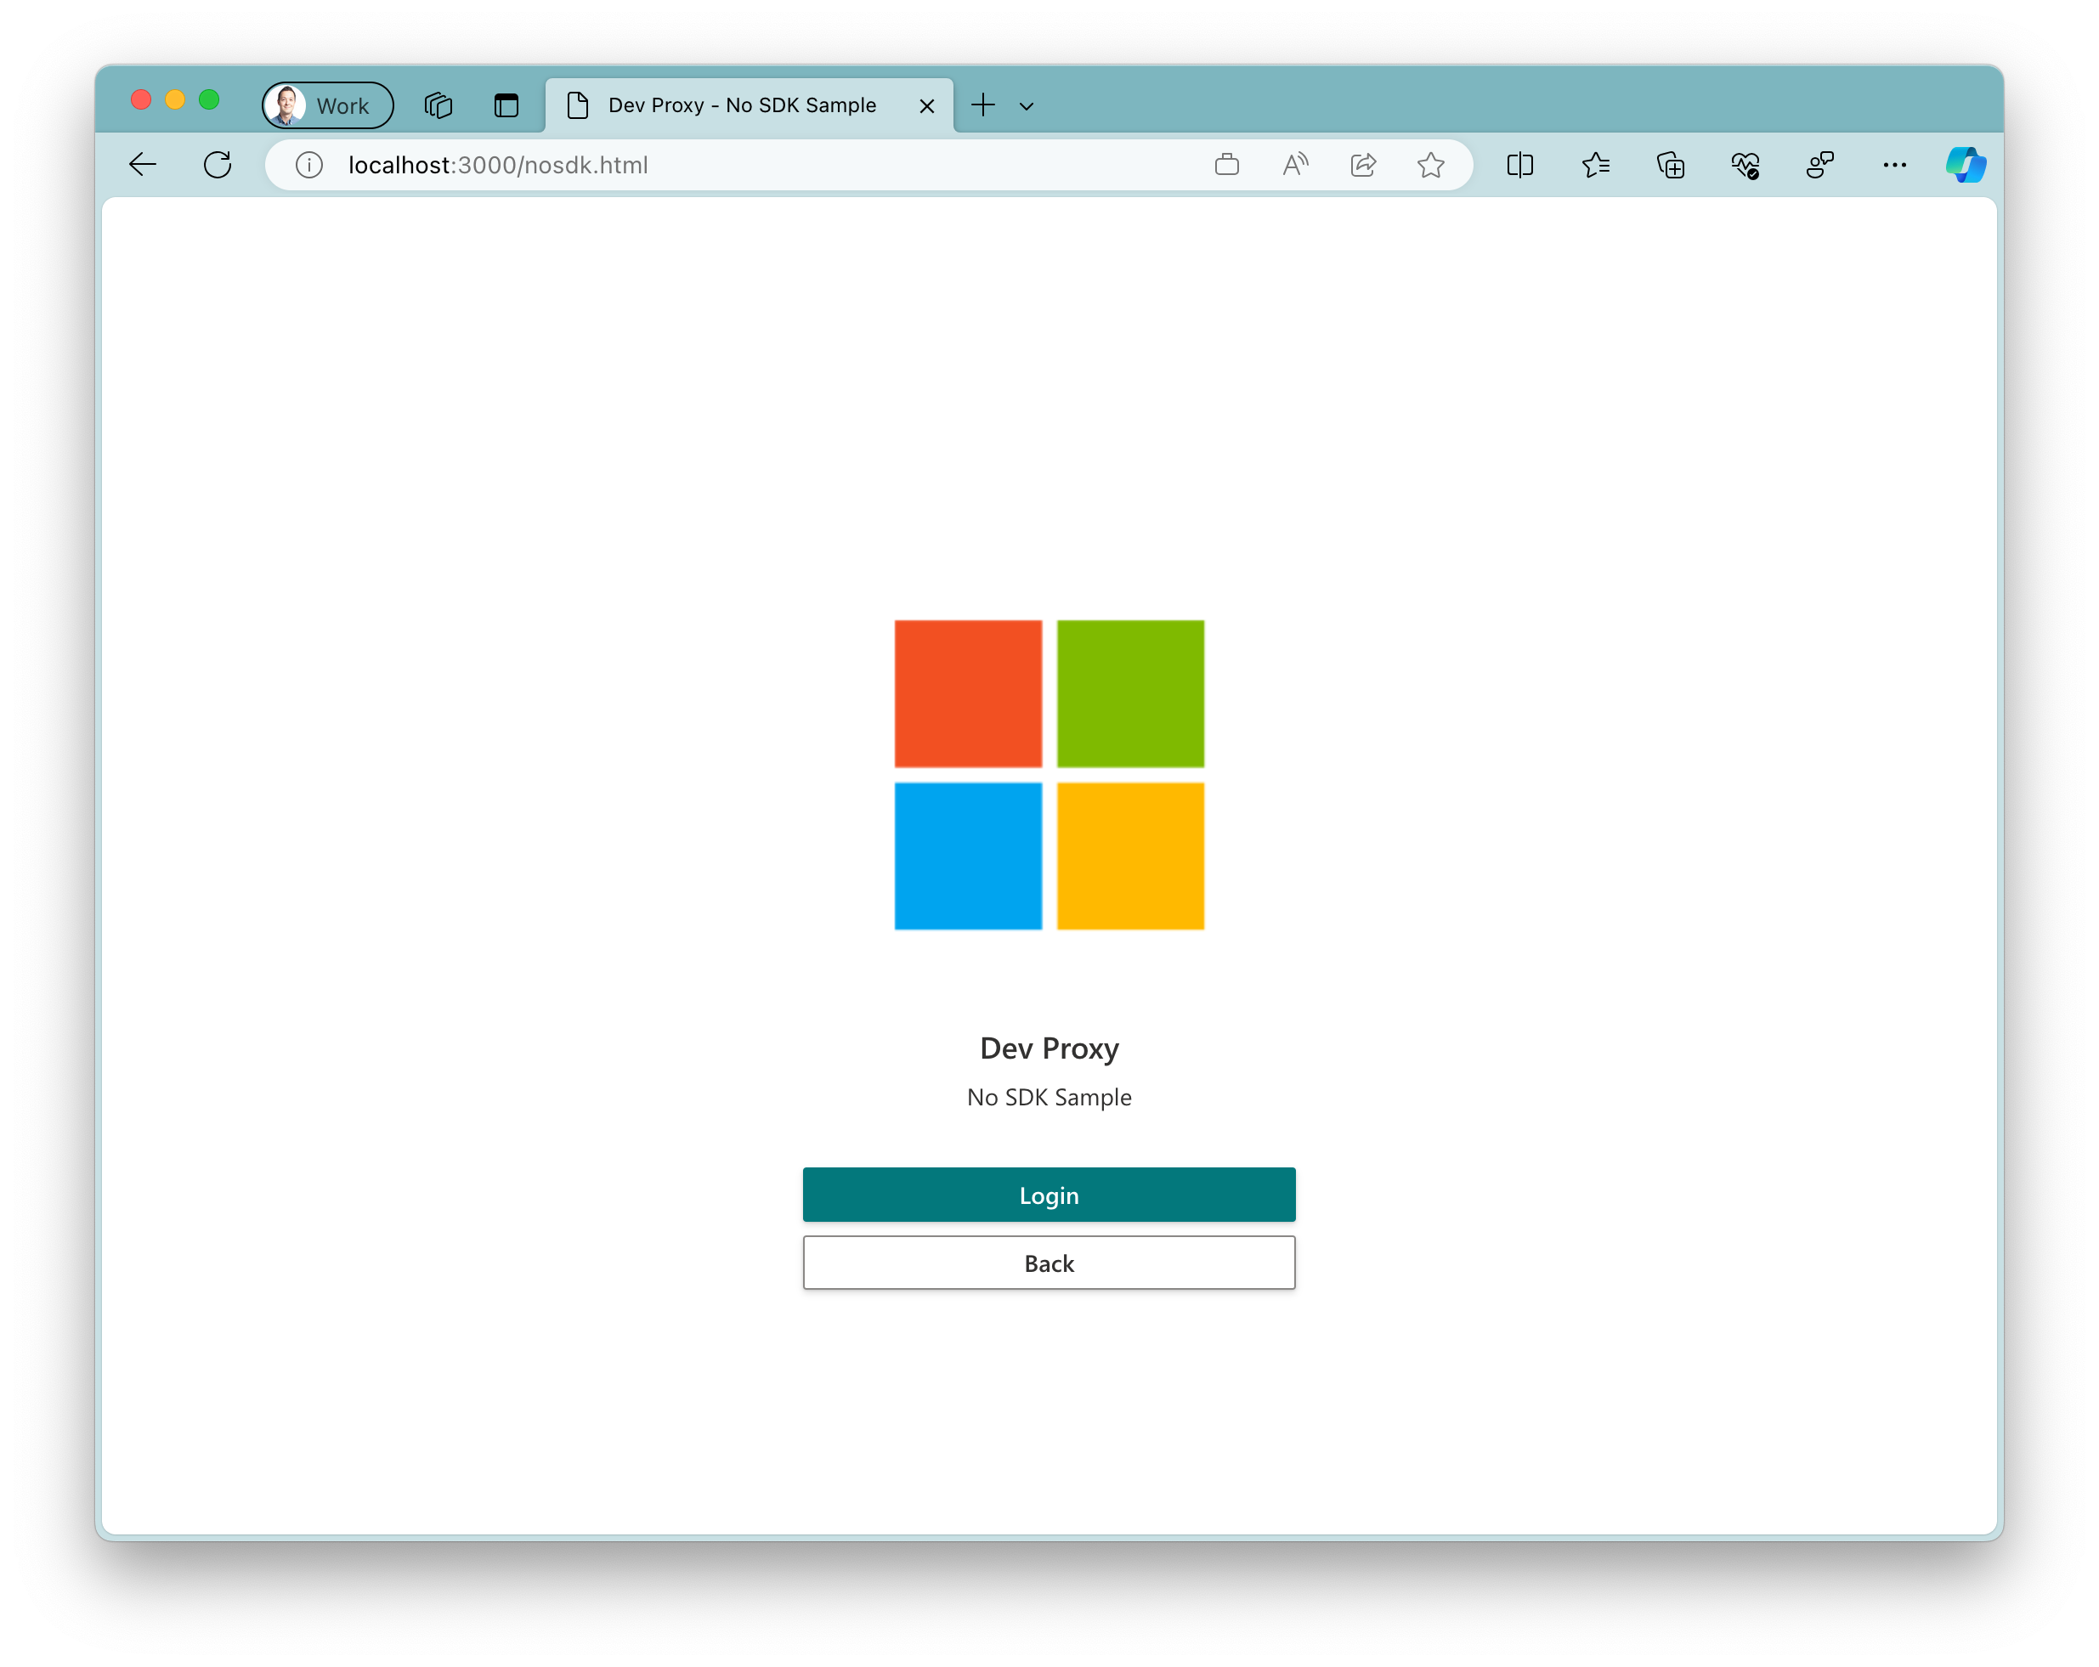Click the page refresh icon
The image size is (2099, 1667).
pyautogui.click(x=218, y=165)
